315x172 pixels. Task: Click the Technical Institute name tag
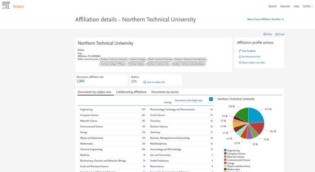[136, 64]
